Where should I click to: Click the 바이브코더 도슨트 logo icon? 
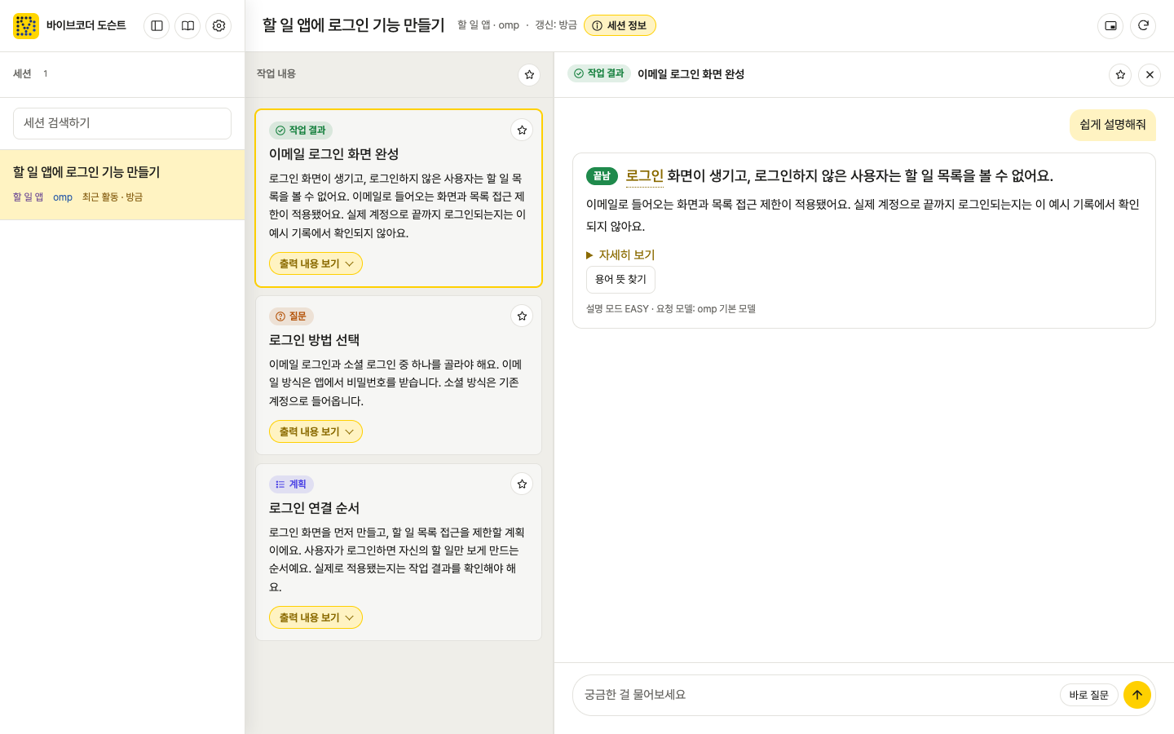click(x=26, y=26)
